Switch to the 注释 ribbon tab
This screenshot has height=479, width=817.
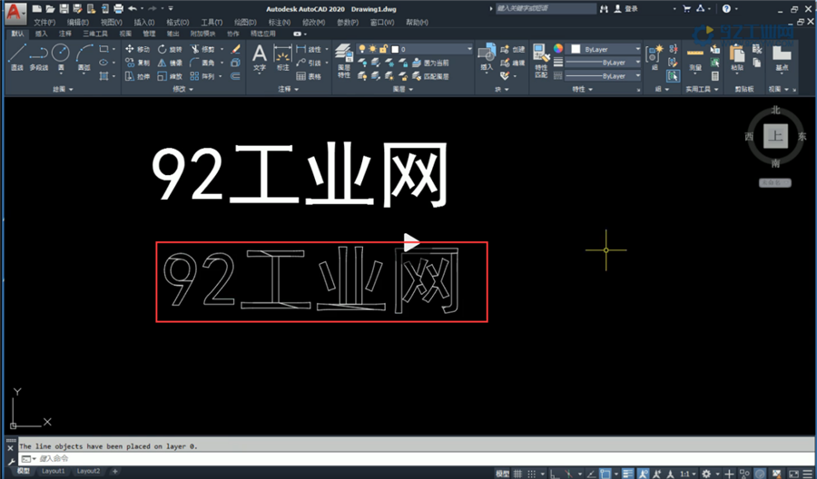point(65,34)
